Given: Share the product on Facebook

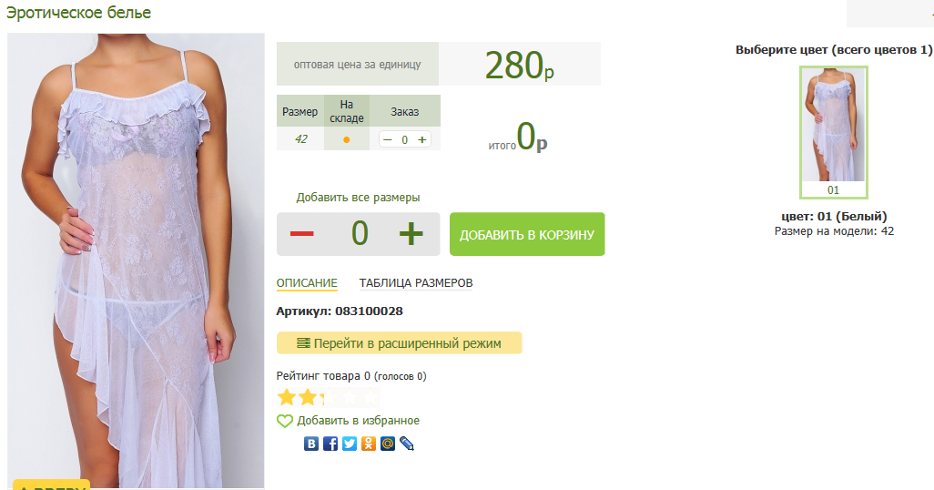Looking at the screenshot, I should (x=330, y=444).
